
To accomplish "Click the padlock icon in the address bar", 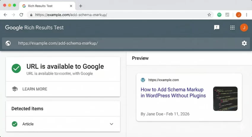I will click(31, 15).
